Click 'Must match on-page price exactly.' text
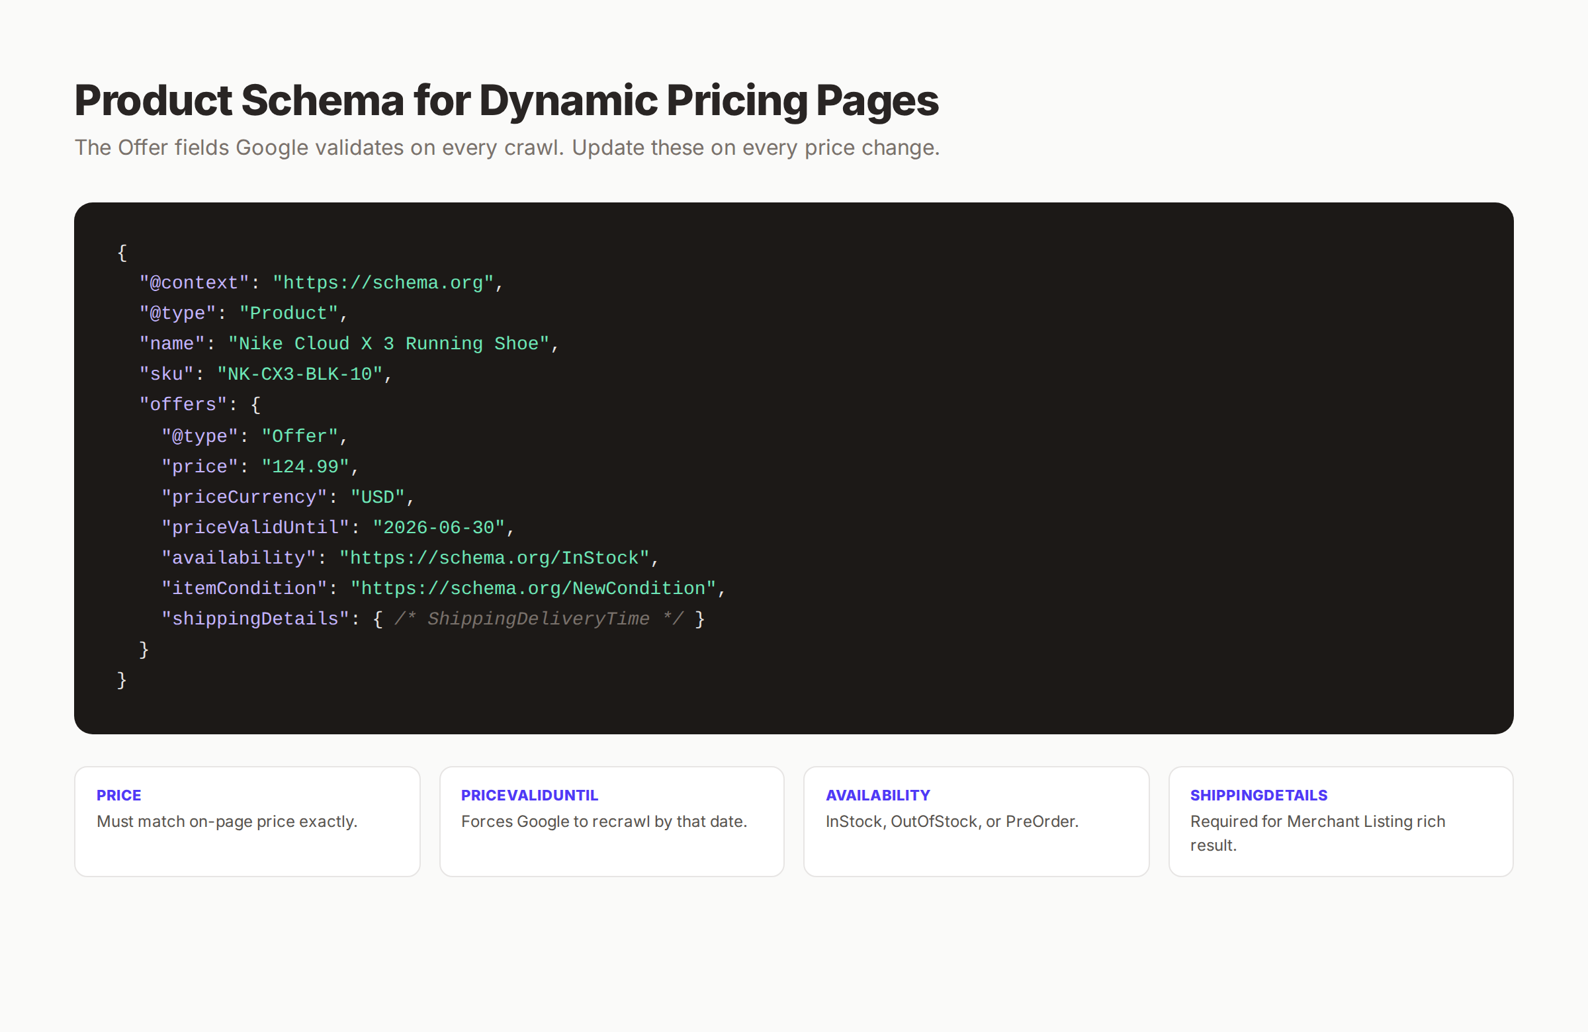 [x=227, y=822]
